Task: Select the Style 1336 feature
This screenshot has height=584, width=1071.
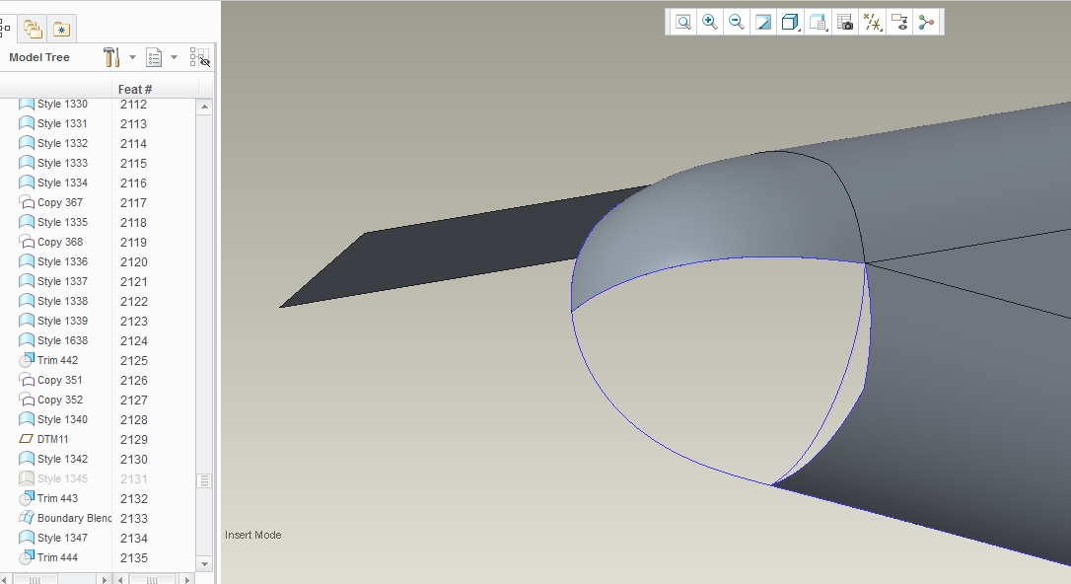Action: pos(62,261)
